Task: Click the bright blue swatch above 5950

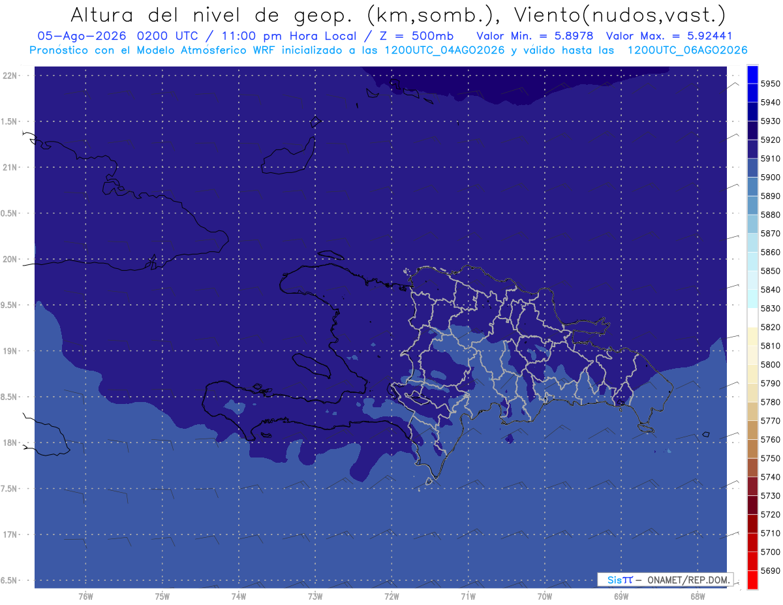Action: [x=752, y=74]
